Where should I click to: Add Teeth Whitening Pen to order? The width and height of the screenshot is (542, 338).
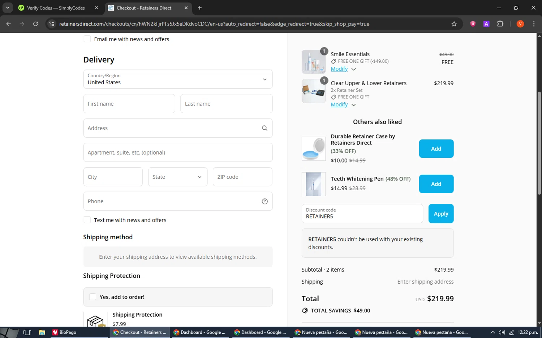coord(436,184)
